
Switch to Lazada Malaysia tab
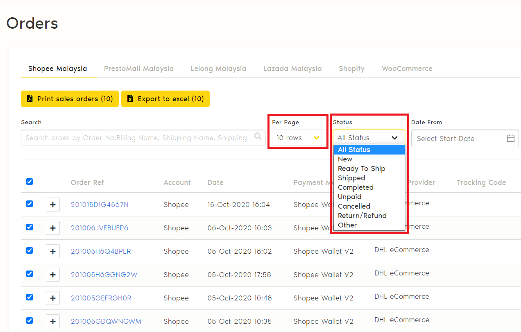click(x=292, y=68)
